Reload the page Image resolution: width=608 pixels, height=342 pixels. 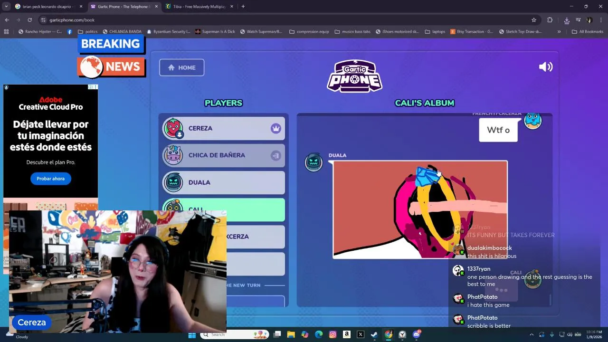point(29,20)
